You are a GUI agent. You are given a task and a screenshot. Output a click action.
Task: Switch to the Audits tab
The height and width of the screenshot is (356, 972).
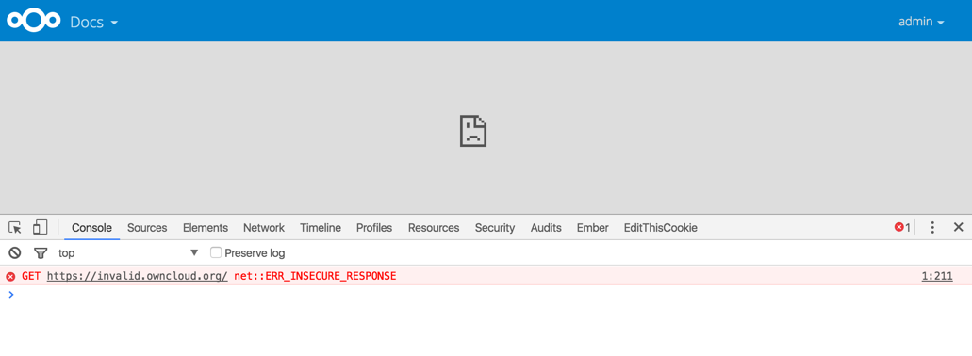(546, 228)
